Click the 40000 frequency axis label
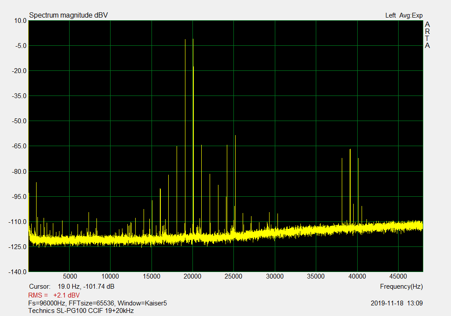This screenshot has width=451, height=316. (357, 276)
